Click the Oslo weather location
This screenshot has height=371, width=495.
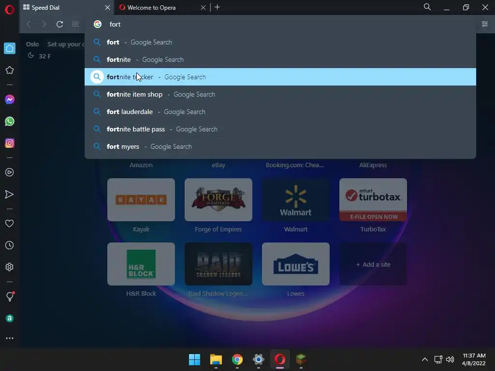pyautogui.click(x=32, y=44)
